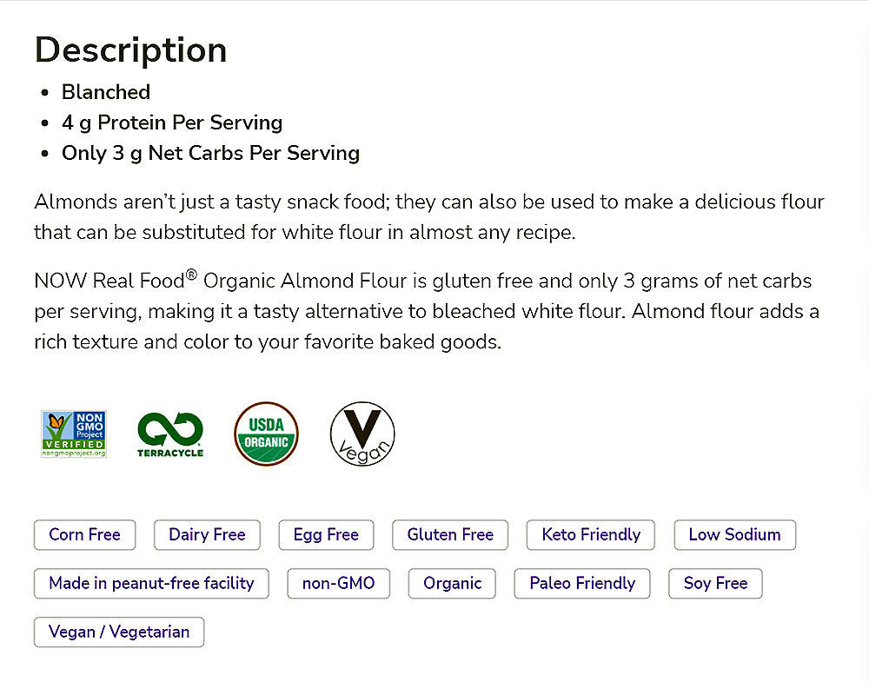The width and height of the screenshot is (869, 682).
Task: Click the Vegan certification icon
Action: coord(362,434)
